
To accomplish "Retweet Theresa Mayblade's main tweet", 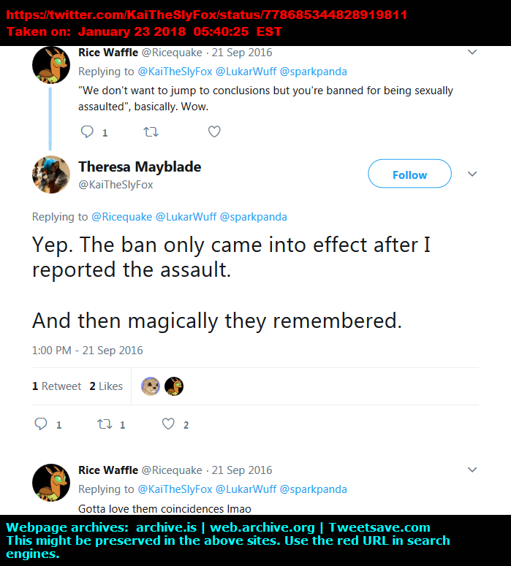I will pyautogui.click(x=105, y=424).
